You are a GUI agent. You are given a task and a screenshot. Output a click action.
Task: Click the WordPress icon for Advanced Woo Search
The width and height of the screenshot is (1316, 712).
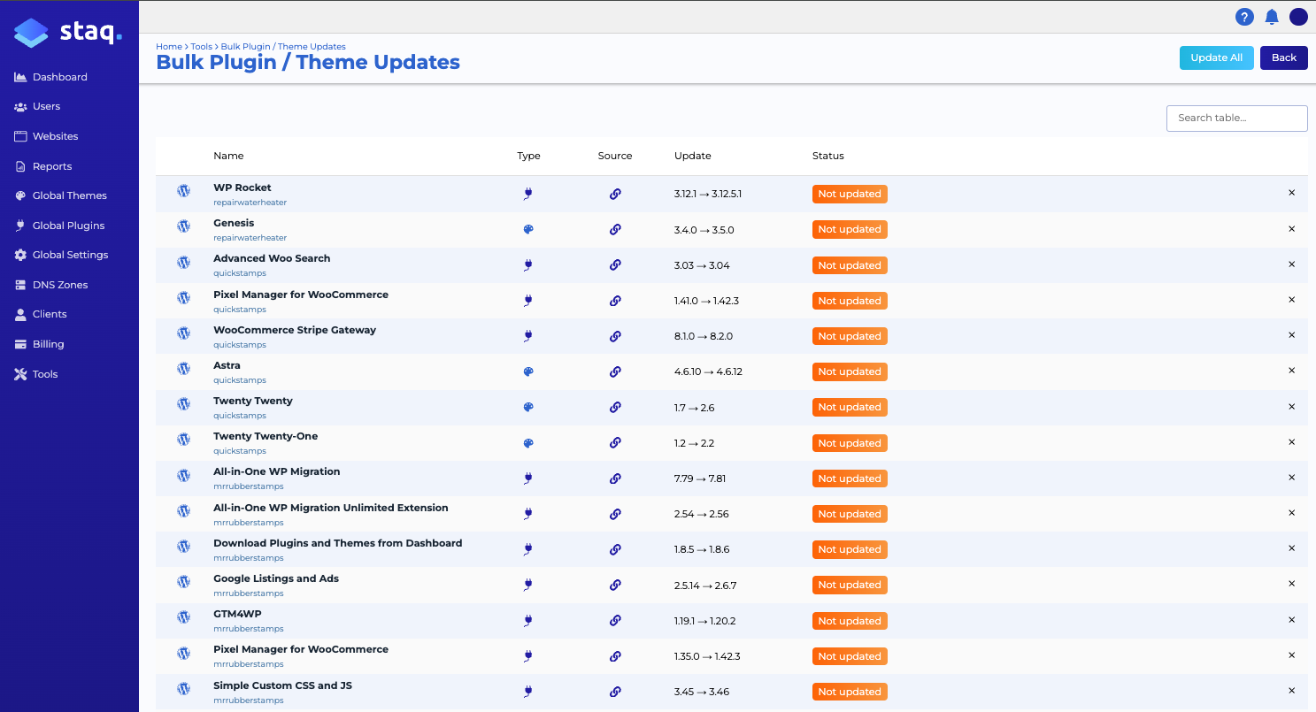point(184,262)
